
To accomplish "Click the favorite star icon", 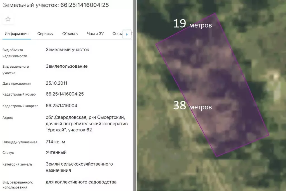I will (8, 19).
